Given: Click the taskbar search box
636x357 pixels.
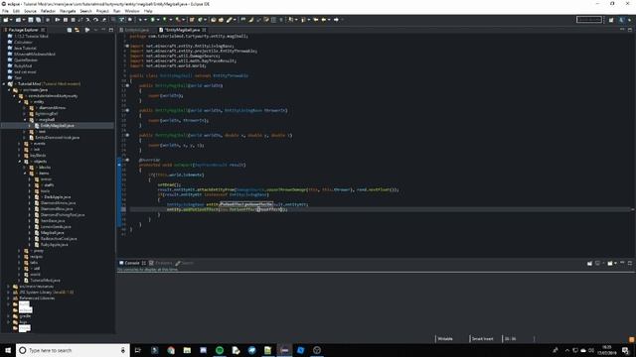Looking at the screenshot, I should (73, 350).
